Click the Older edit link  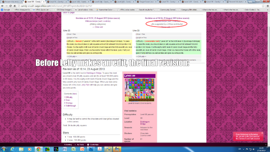click(98, 27)
